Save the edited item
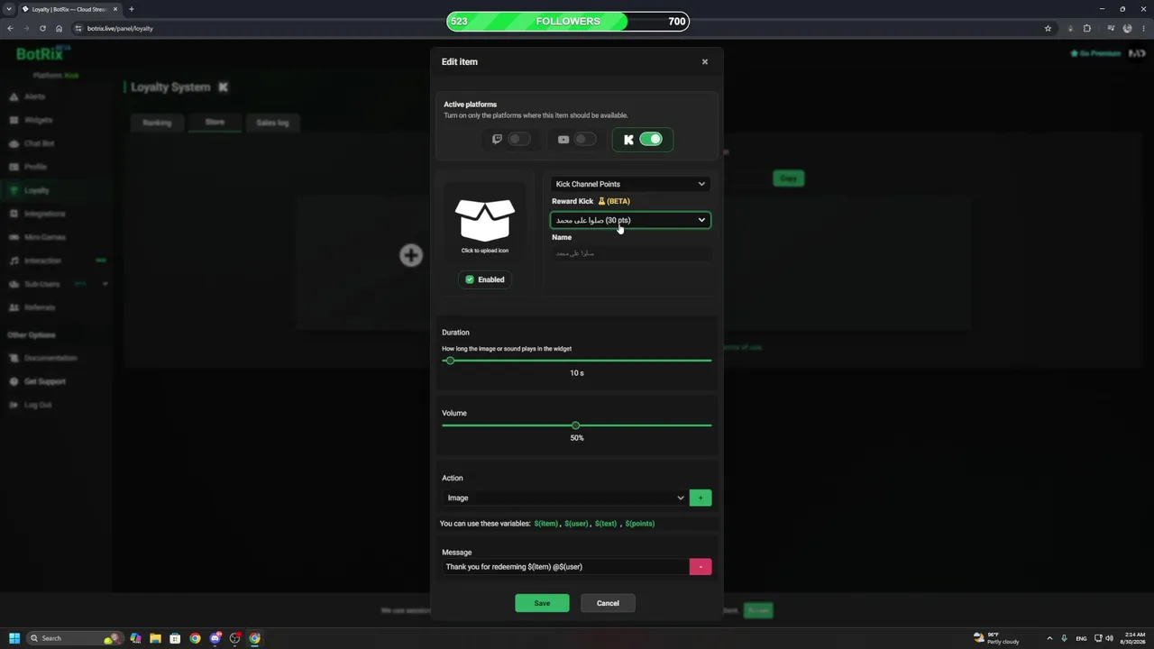Viewport: 1154px width, 649px height. [542, 603]
